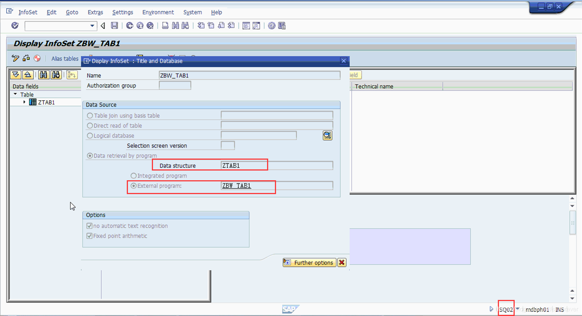Open the Goto menu
Screen dimensions: 582x316
pos(72,12)
